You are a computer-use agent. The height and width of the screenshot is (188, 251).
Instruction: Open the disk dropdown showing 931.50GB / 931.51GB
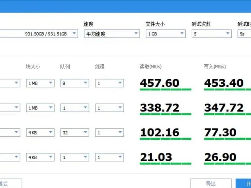39,34
